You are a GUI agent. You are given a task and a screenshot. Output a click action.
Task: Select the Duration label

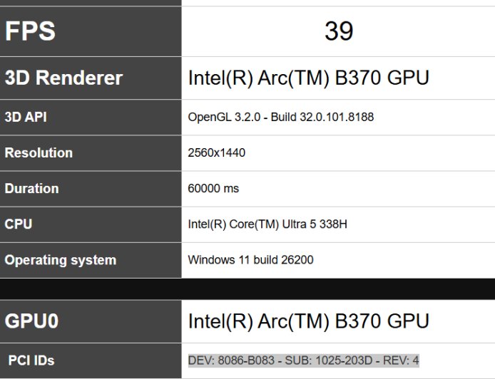[x=31, y=188]
